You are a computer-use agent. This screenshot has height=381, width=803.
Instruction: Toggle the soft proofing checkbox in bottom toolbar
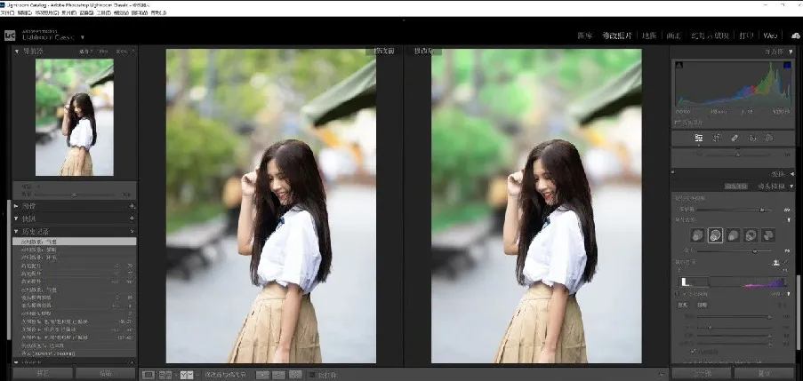(311, 375)
